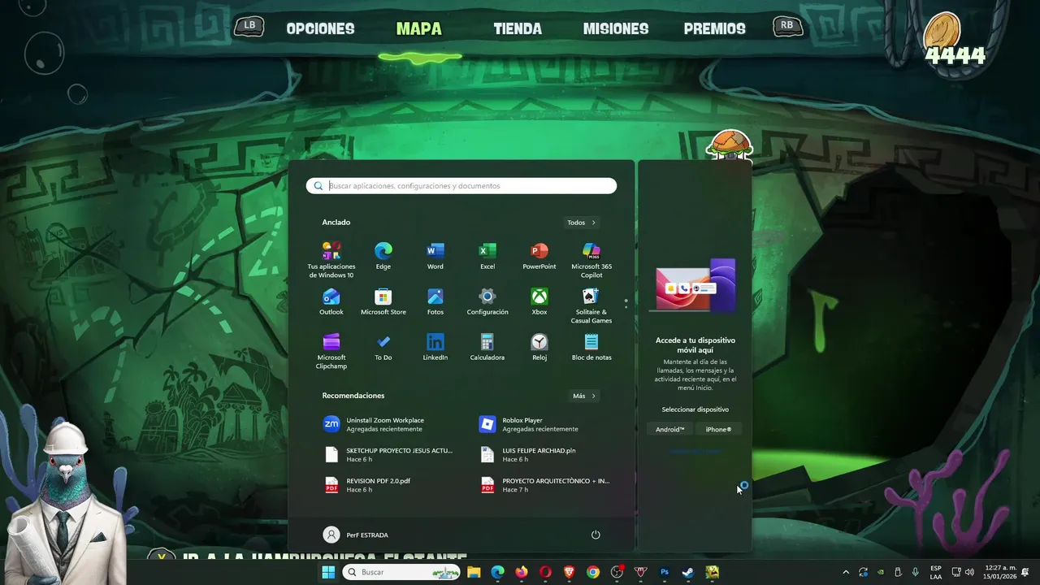Open Edge from the taskbar
The width and height of the screenshot is (1040, 585).
pyautogui.click(x=497, y=572)
